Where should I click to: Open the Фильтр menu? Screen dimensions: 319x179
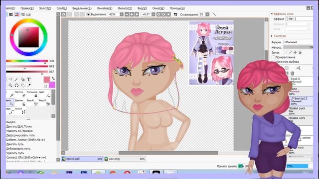[x=125, y=8]
